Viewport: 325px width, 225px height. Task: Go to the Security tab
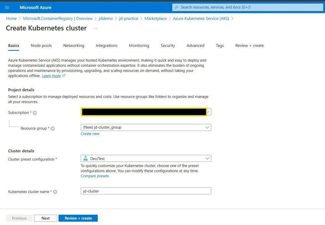pyautogui.click(x=168, y=45)
